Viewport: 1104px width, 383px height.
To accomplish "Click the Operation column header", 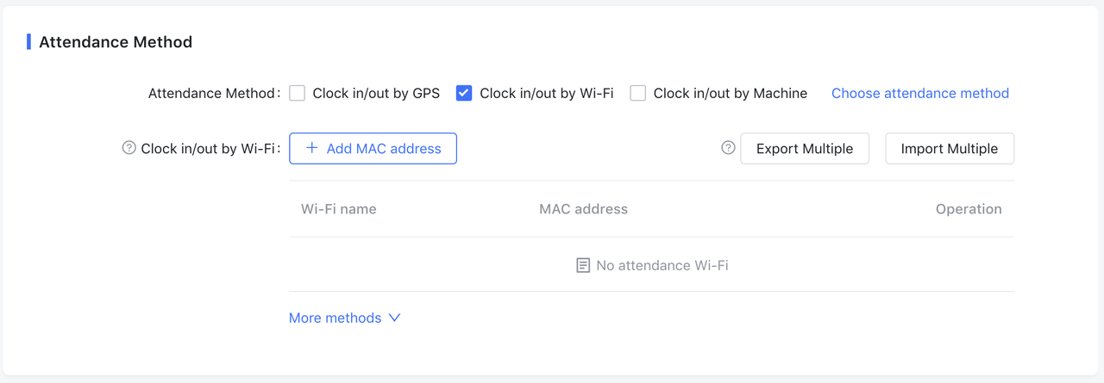I will tap(968, 209).
